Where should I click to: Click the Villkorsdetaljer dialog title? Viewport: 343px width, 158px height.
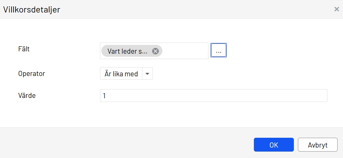(x=32, y=9)
